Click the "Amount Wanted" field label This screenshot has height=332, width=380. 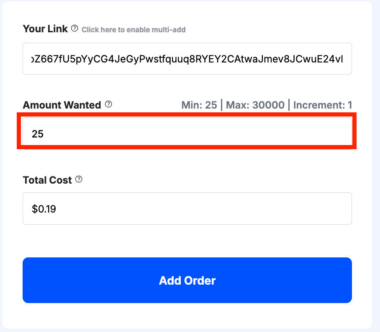(62, 105)
